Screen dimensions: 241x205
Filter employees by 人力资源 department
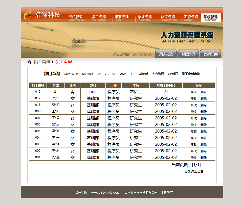tap(158, 74)
